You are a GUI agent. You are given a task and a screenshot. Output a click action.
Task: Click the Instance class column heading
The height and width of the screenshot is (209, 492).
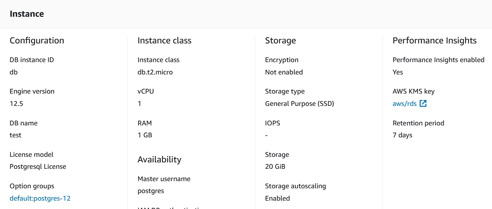point(164,41)
